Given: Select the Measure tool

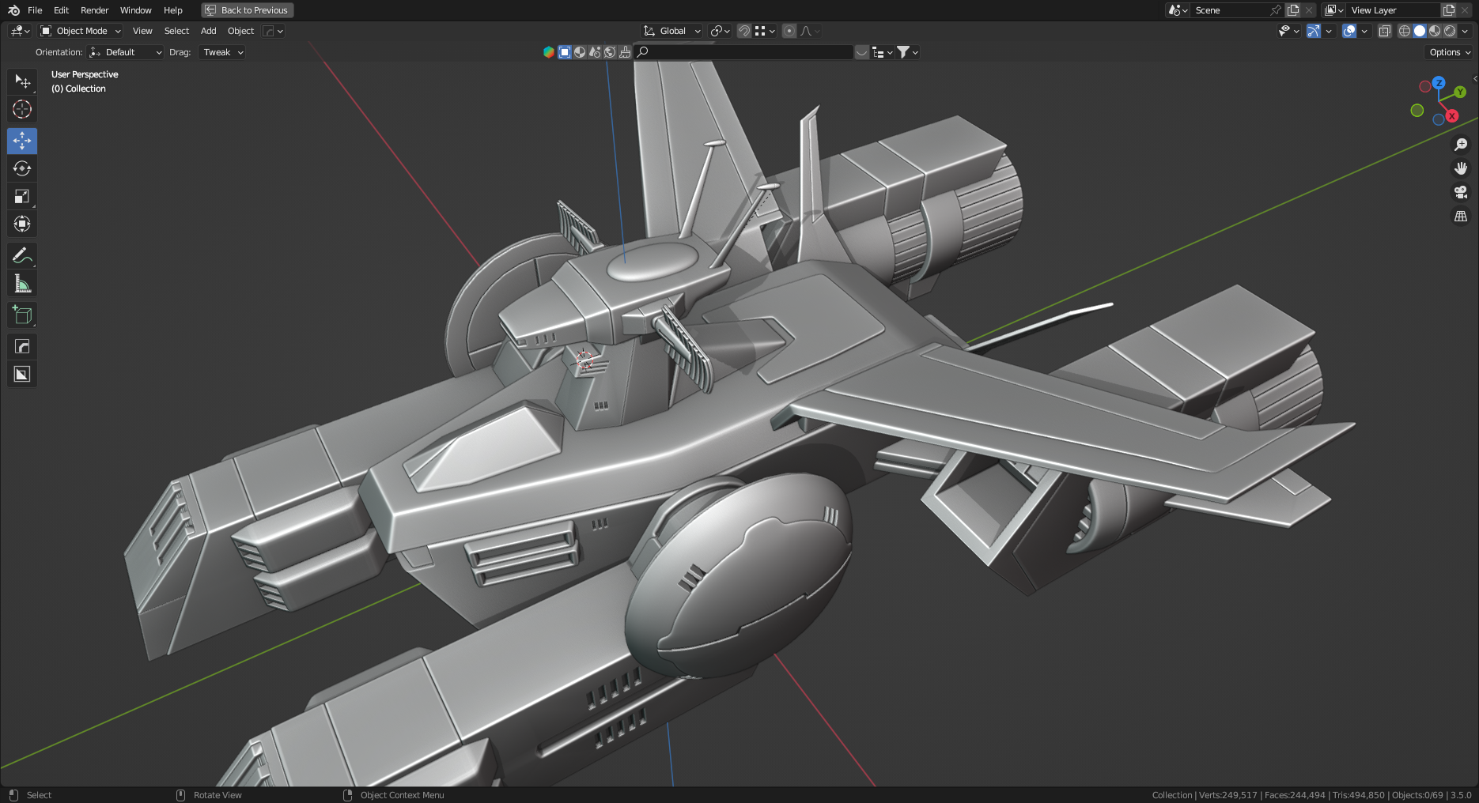Looking at the screenshot, I should pyautogui.click(x=22, y=283).
